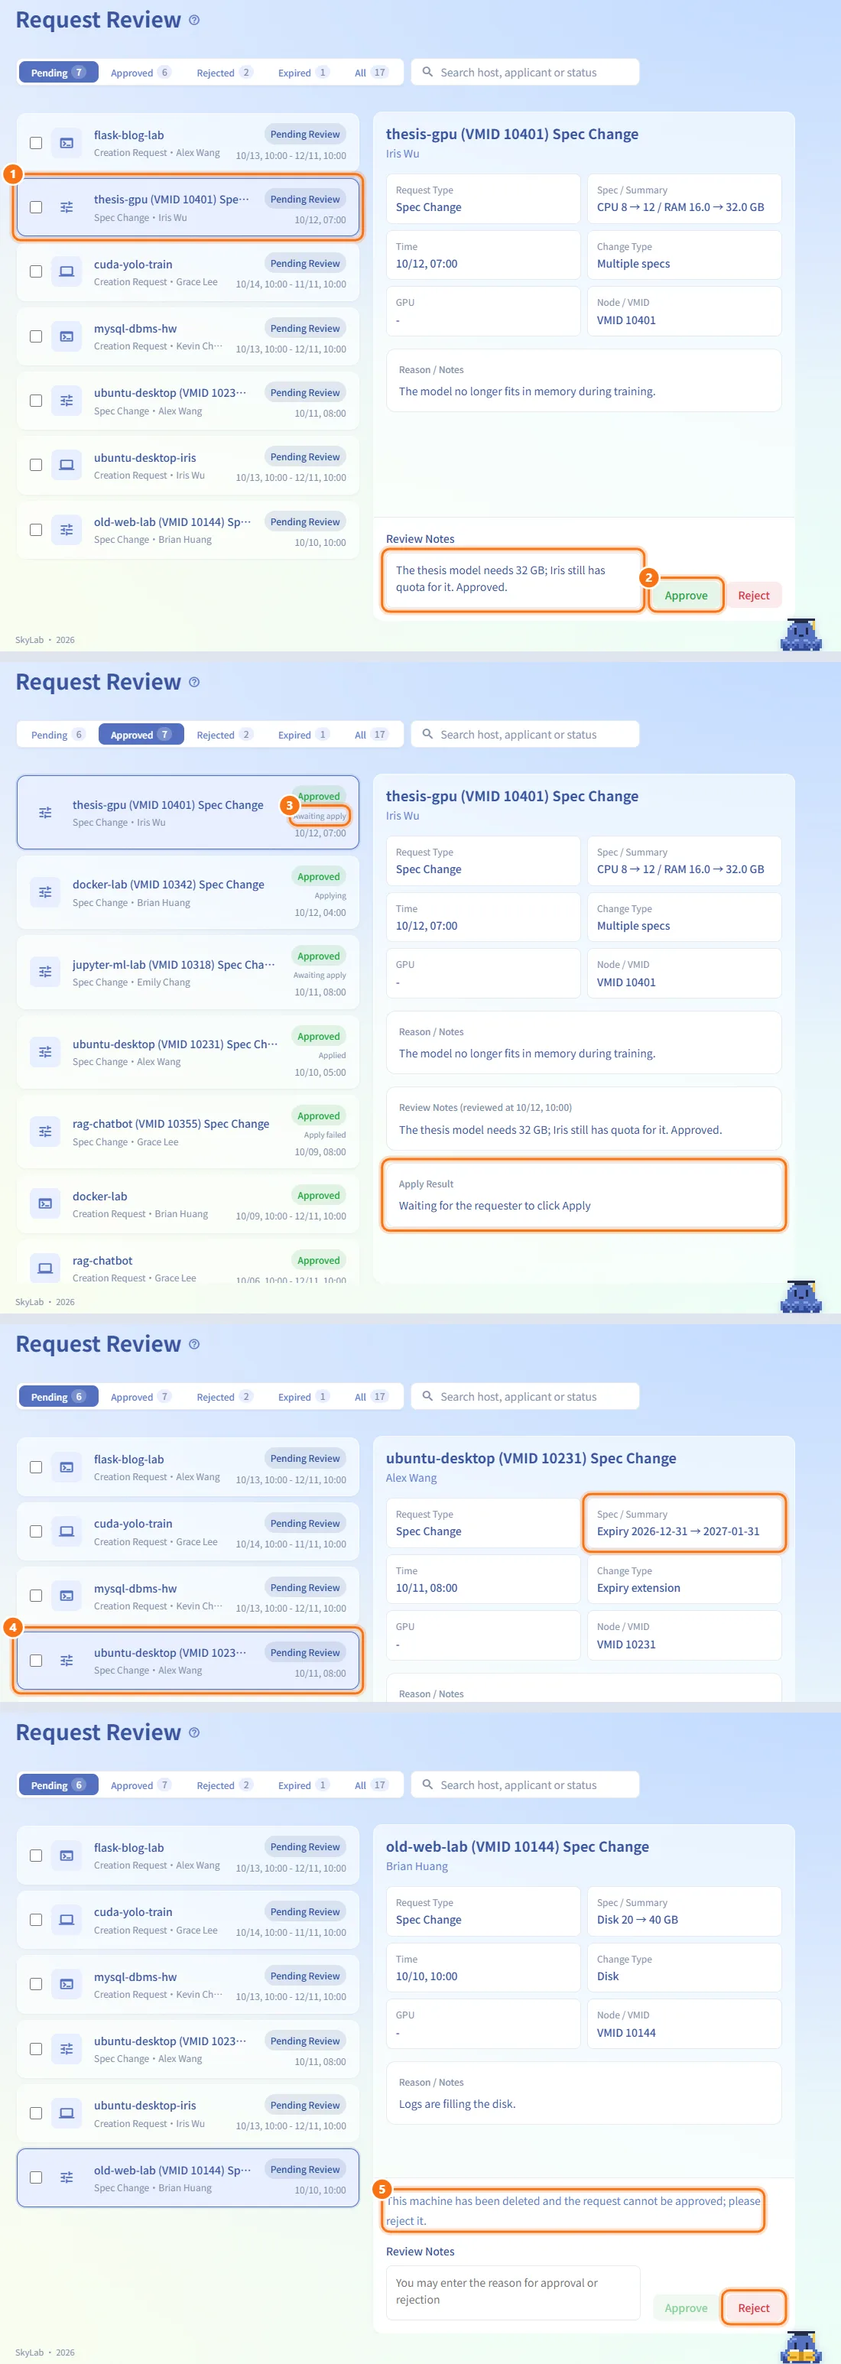Click the sliders icon on the Applied ubuntu-desktop (VMID 10231) row
Screen dimensions: 841x2364
tap(45, 1052)
